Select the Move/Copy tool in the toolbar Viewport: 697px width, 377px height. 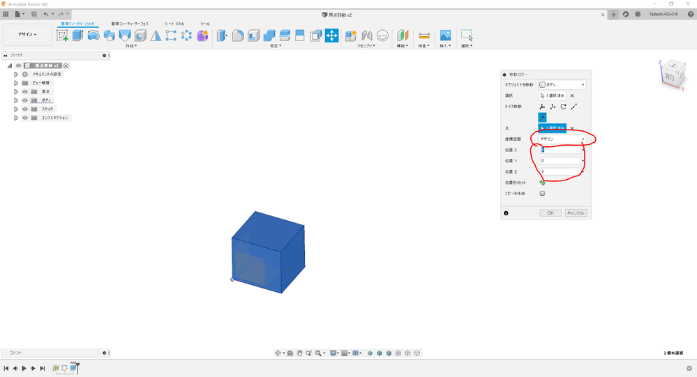[331, 36]
